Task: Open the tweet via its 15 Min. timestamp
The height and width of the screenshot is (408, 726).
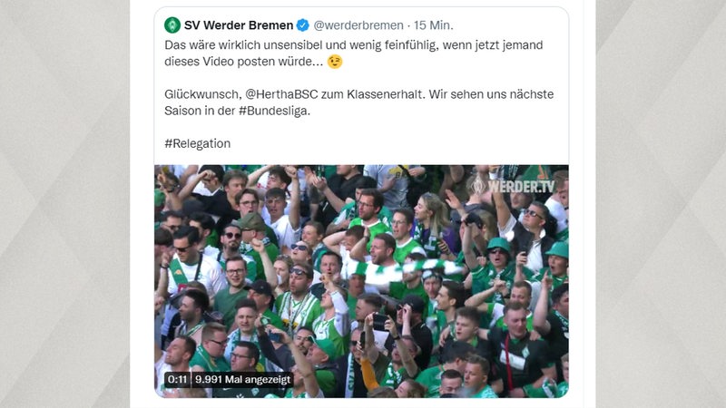Action: (x=434, y=25)
